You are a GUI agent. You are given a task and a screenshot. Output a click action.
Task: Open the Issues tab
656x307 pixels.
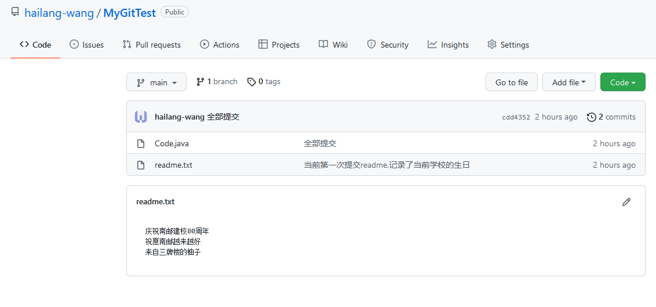coord(86,45)
